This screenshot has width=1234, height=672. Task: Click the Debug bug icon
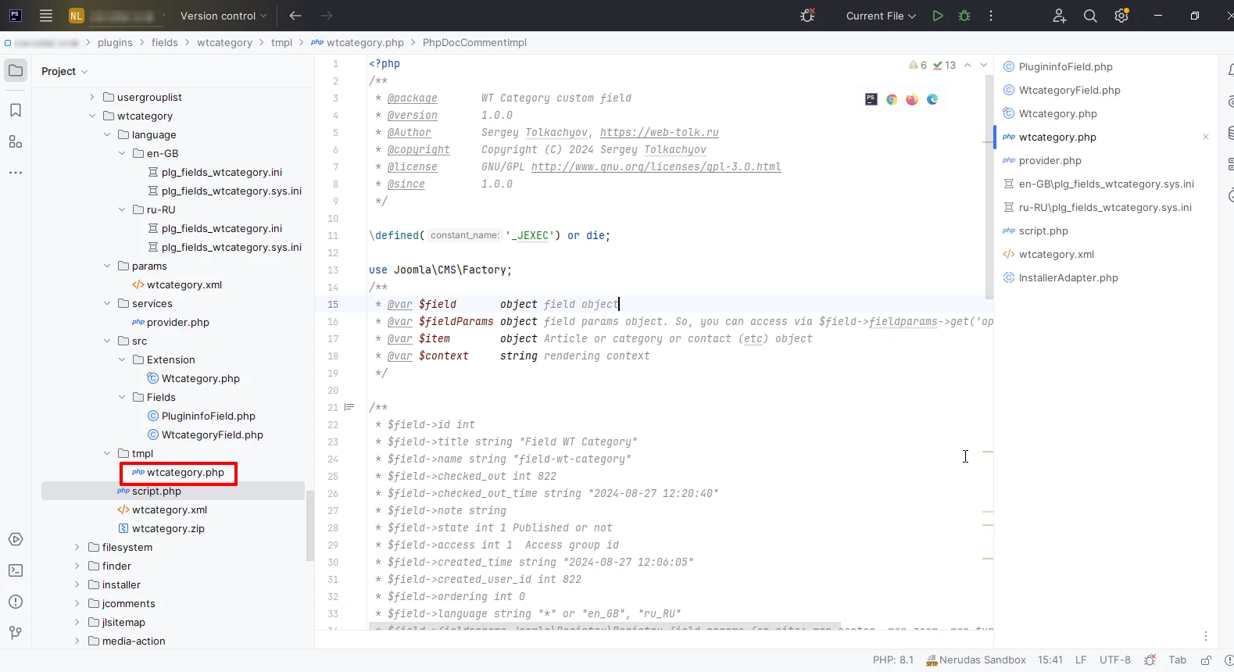(964, 16)
